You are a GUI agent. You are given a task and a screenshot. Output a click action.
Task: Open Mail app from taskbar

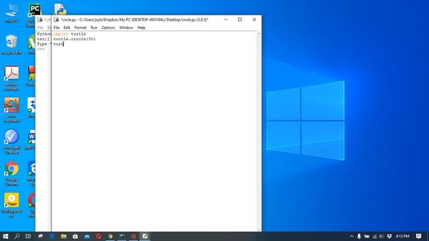click(x=87, y=236)
